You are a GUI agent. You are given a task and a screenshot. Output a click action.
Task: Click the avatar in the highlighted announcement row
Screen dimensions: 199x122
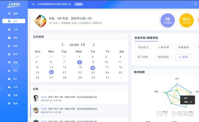(36, 110)
